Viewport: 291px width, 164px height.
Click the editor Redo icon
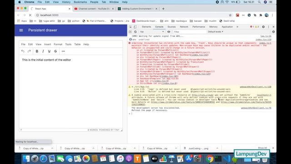pos(29,51)
